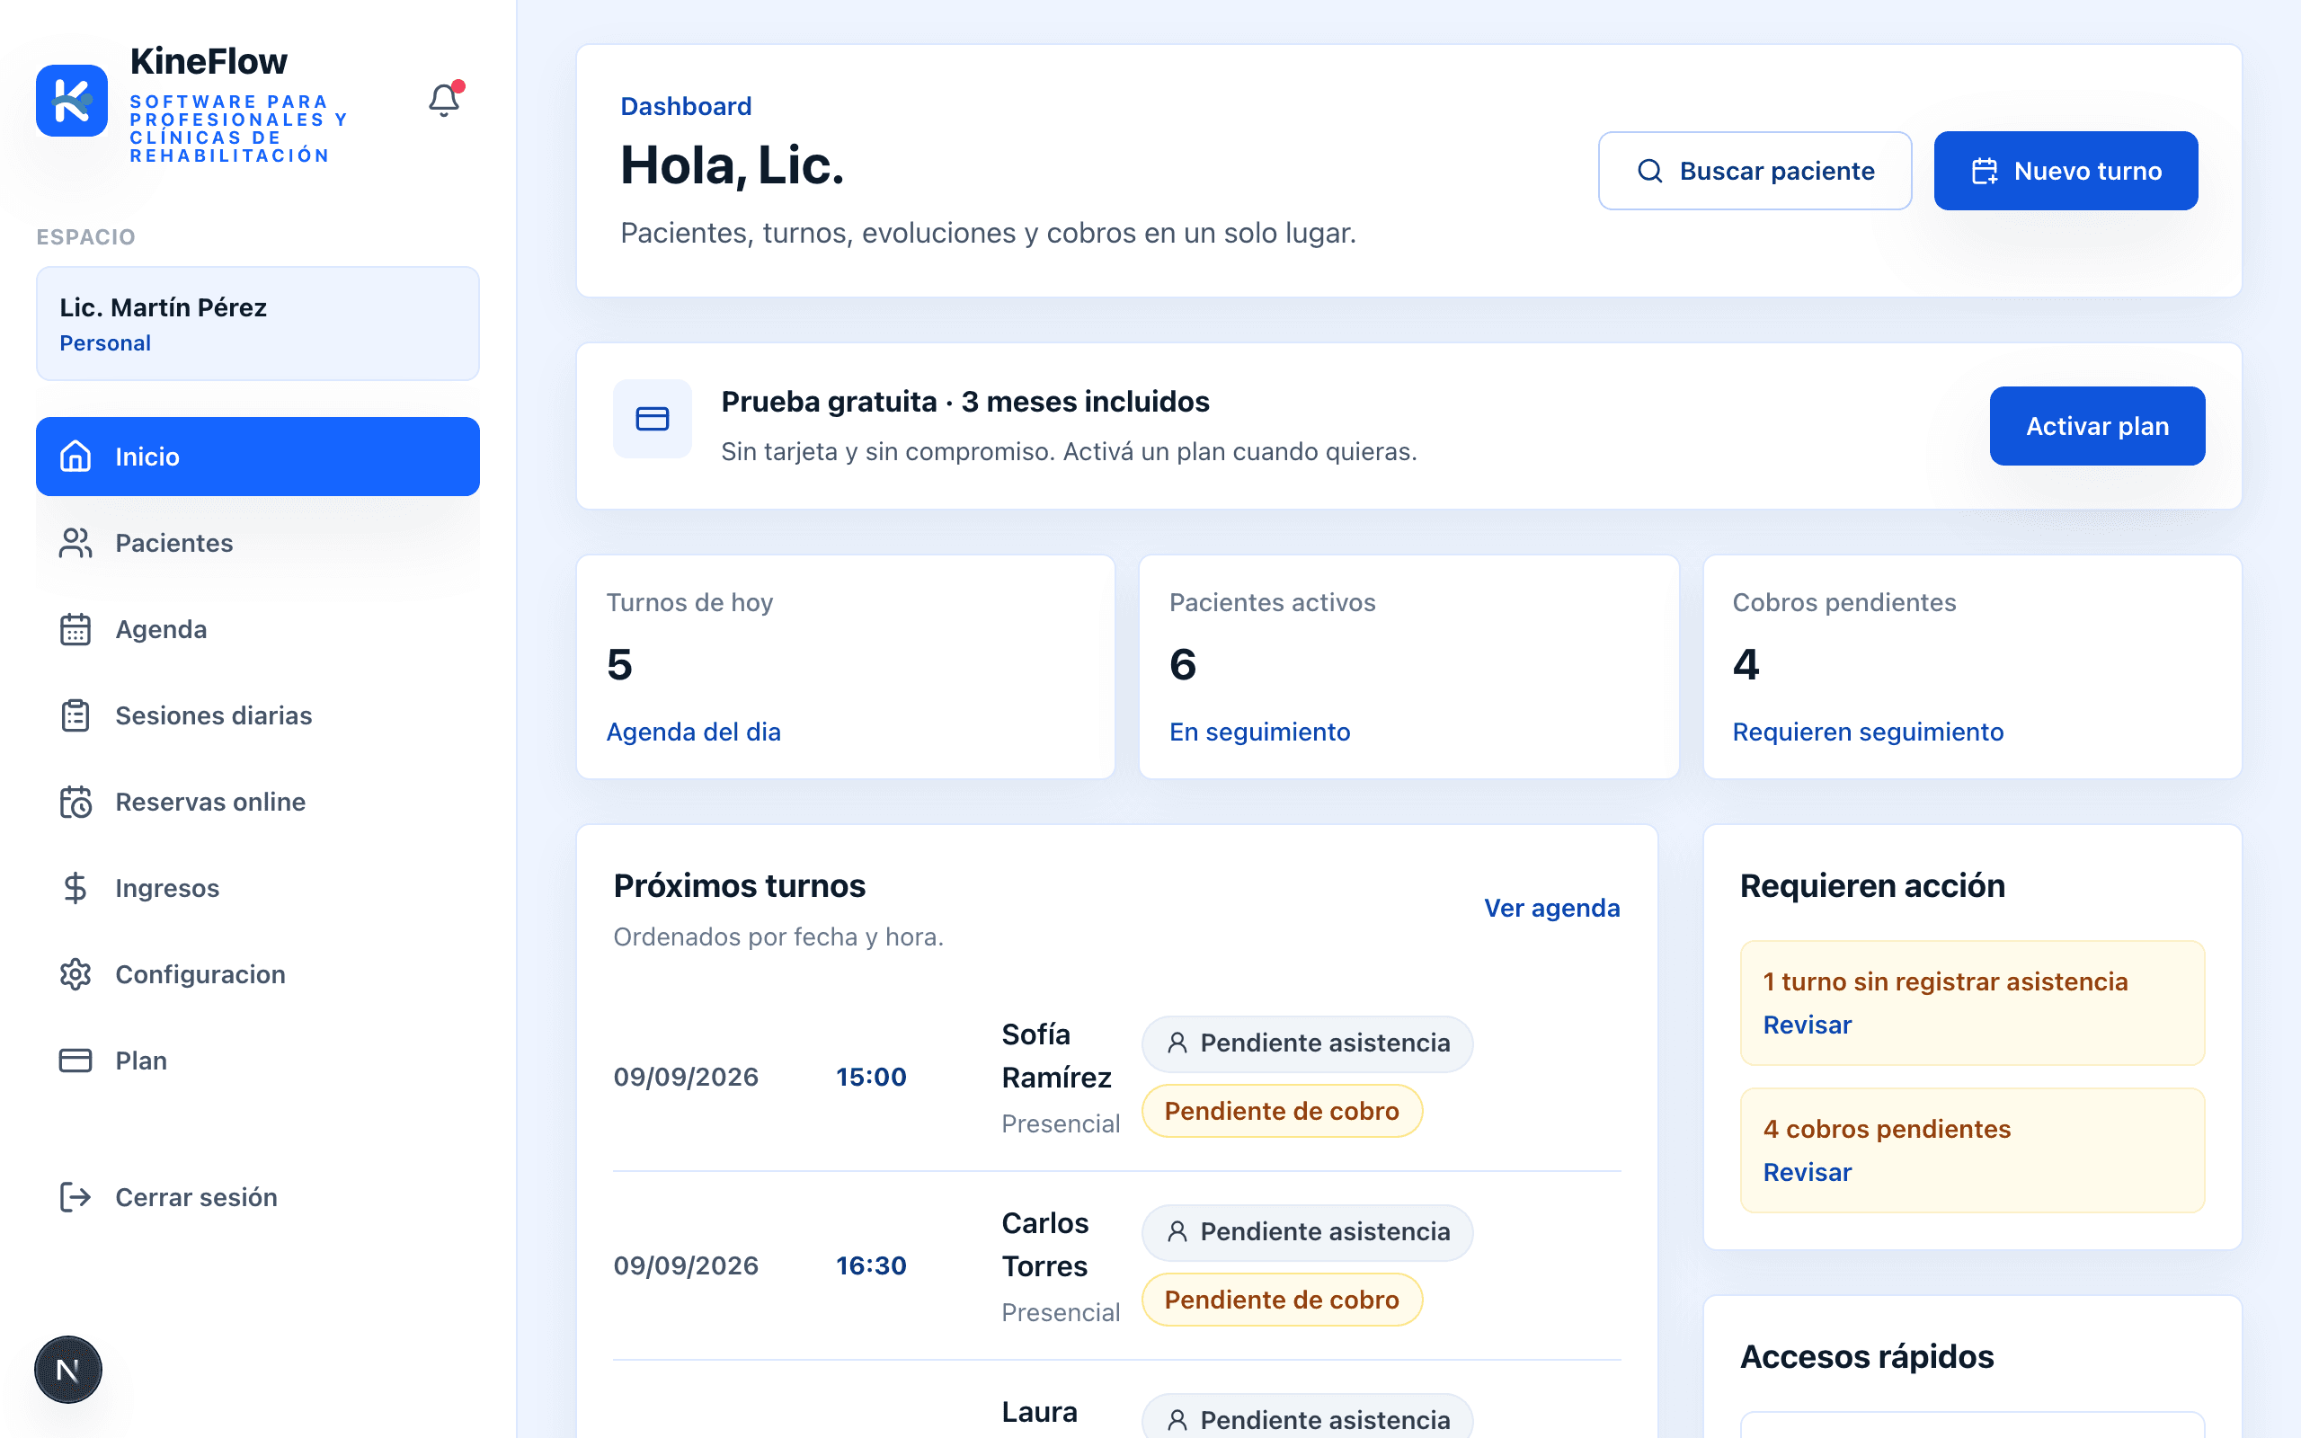Click Requieren seguimiento link
Viewport: 2301px width, 1438px height.
(1868, 732)
